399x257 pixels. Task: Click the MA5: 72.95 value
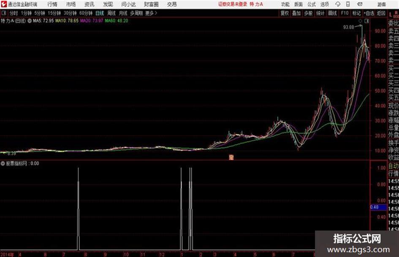(x=43, y=21)
